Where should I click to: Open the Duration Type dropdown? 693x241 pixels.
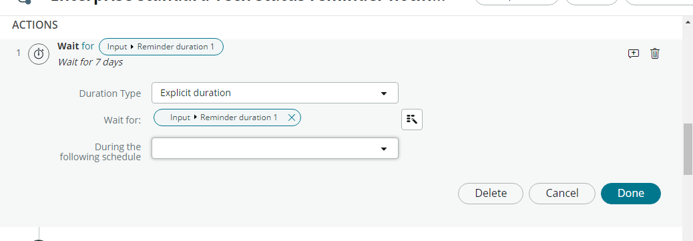pyautogui.click(x=275, y=93)
